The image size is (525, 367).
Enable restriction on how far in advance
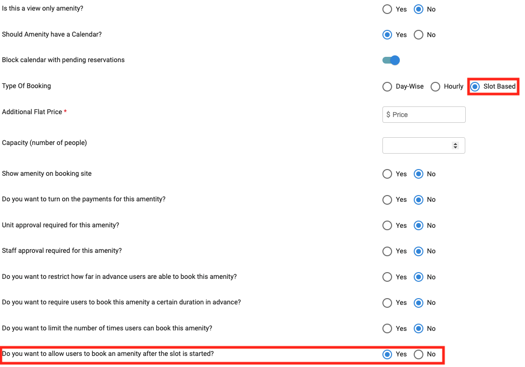[387, 277]
